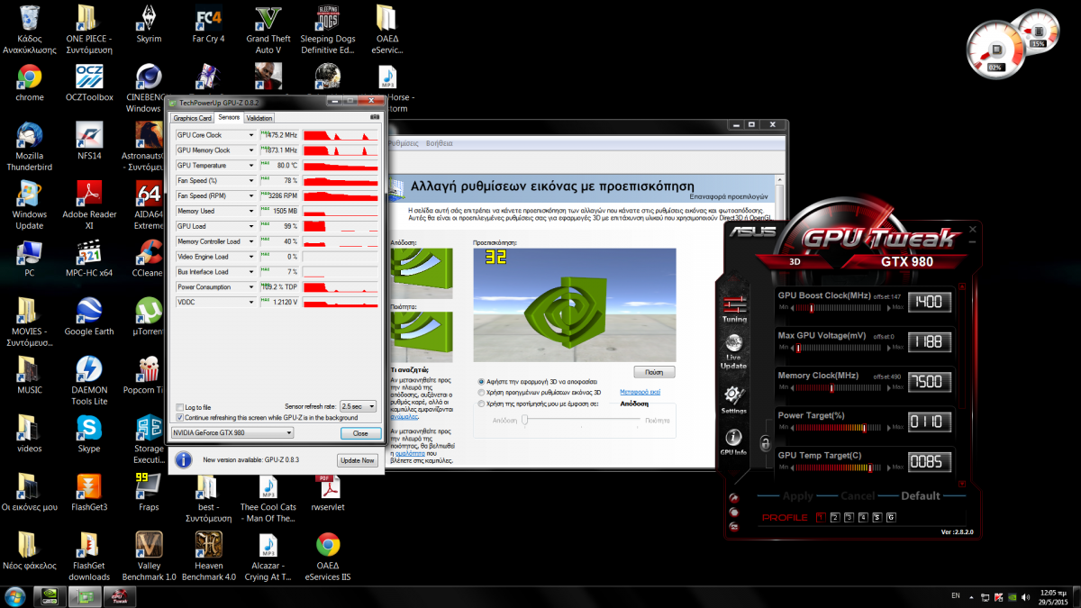Screen dimensions: 1081x608
Task: Open MPC-HC x64 desktop icon
Action: (x=89, y=258)
